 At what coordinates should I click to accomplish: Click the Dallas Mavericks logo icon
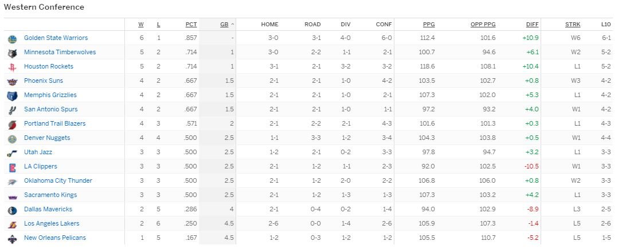click(13, 210)
